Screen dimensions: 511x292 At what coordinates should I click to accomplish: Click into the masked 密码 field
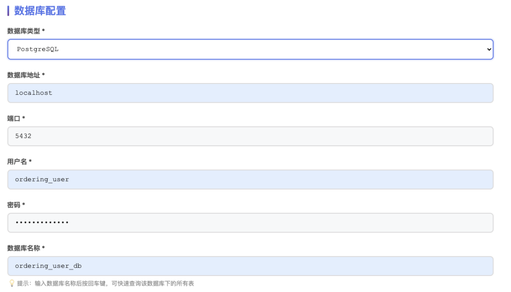click(250, 223)
